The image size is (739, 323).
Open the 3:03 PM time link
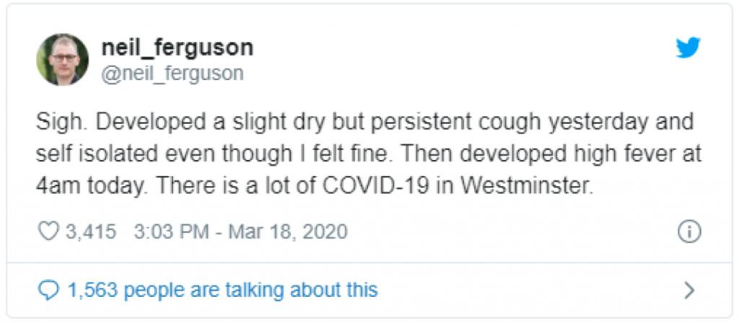170,232
